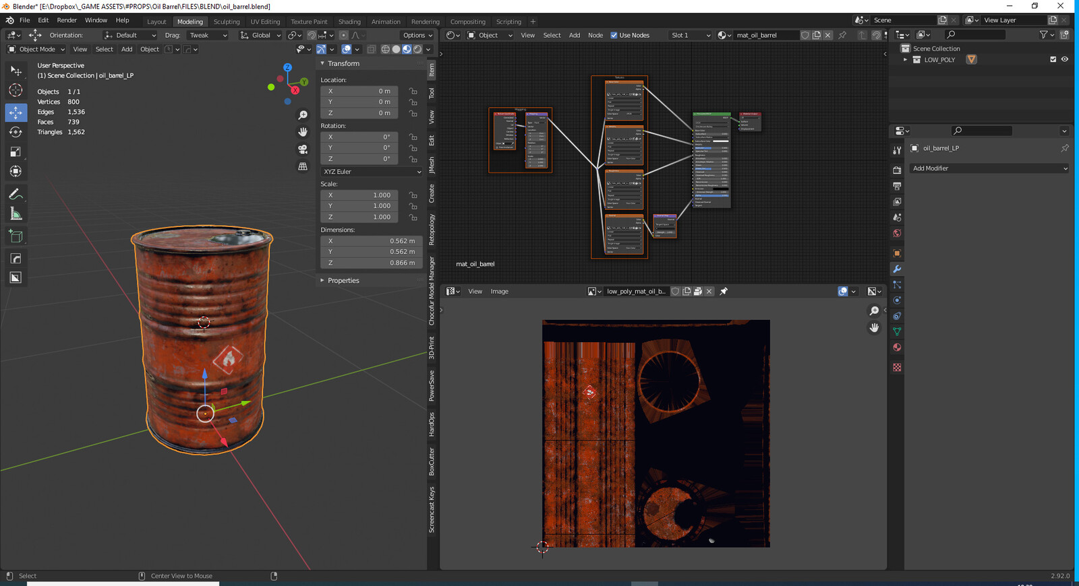The height and width of the screenshot is (586, 1079).
Task: Click the viewport zoom magnifier icon
Action: (303, 115)
